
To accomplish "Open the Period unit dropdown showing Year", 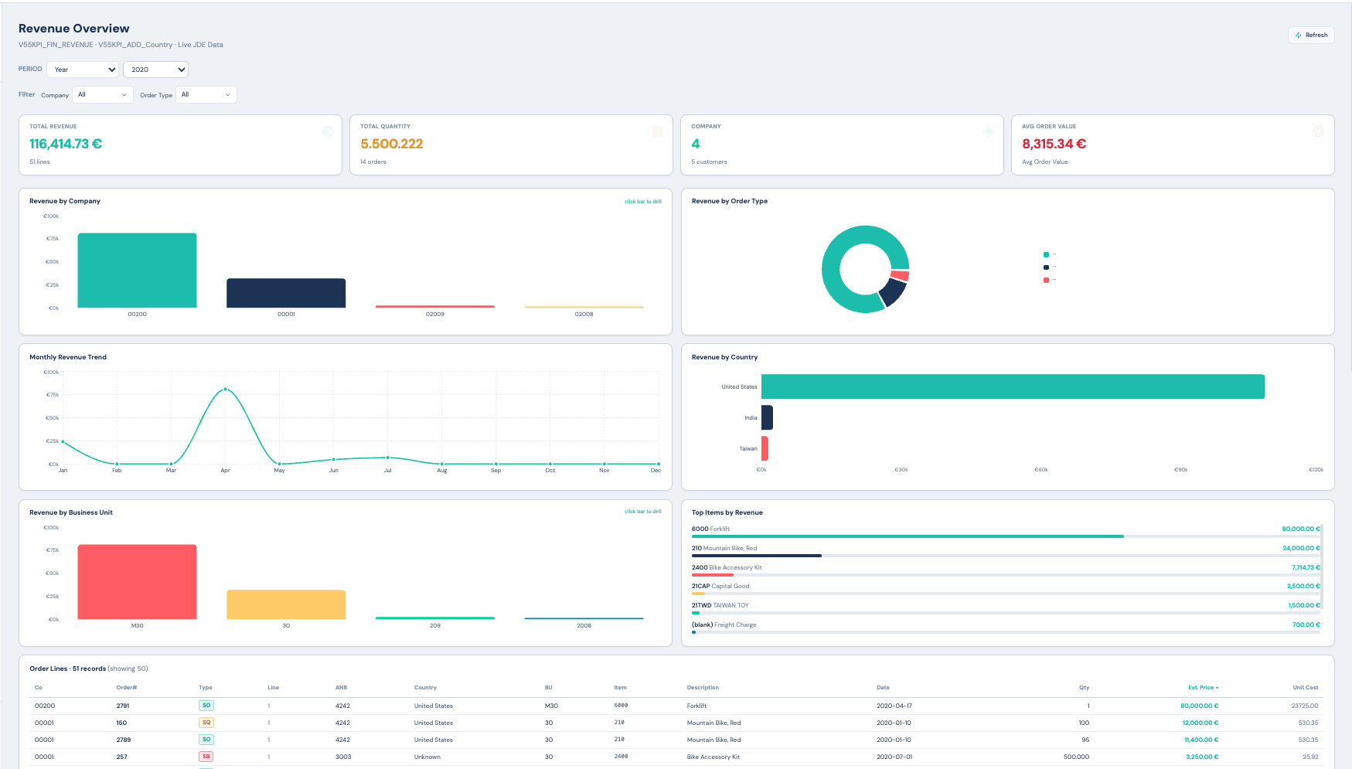I will 83,69.
